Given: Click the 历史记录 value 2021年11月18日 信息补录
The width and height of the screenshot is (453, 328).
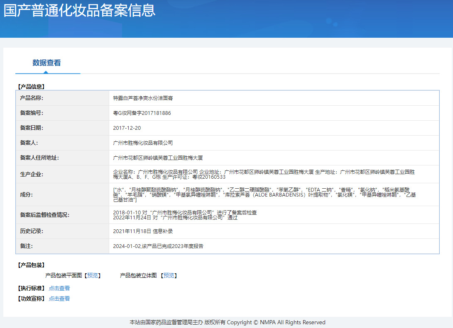Looking at the screenshot, I should [143, 231].
